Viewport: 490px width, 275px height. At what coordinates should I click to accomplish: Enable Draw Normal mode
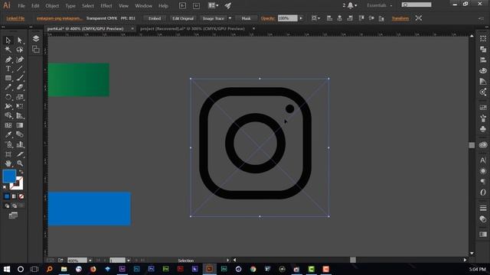coord(7,205)
